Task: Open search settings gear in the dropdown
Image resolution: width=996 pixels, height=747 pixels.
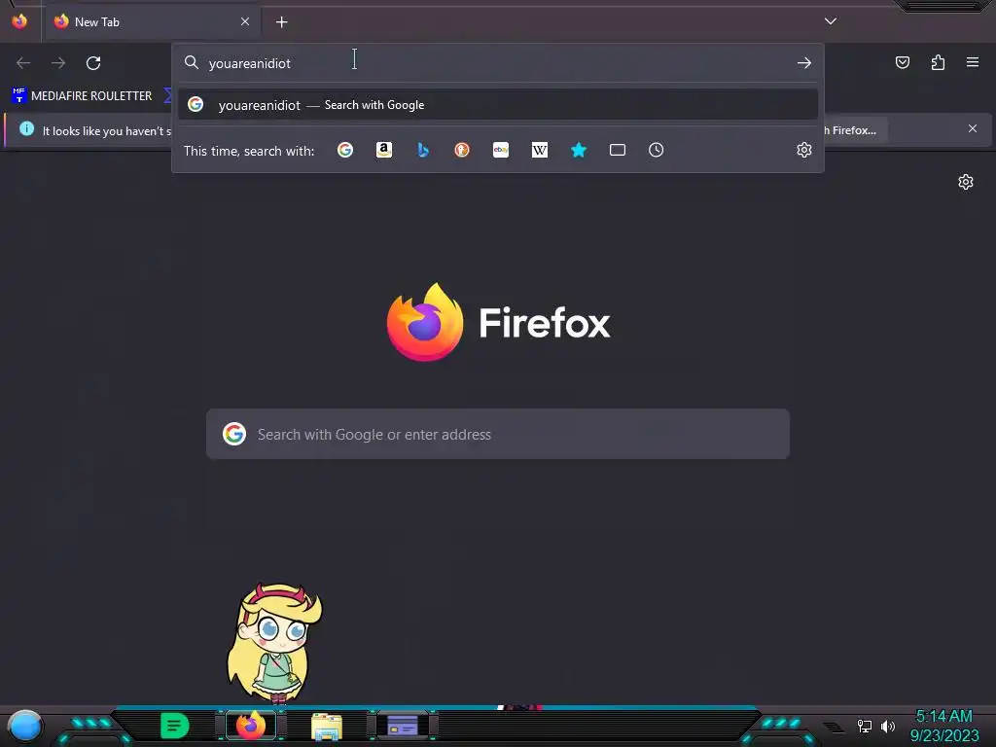Action: click(x=804, y=150)
